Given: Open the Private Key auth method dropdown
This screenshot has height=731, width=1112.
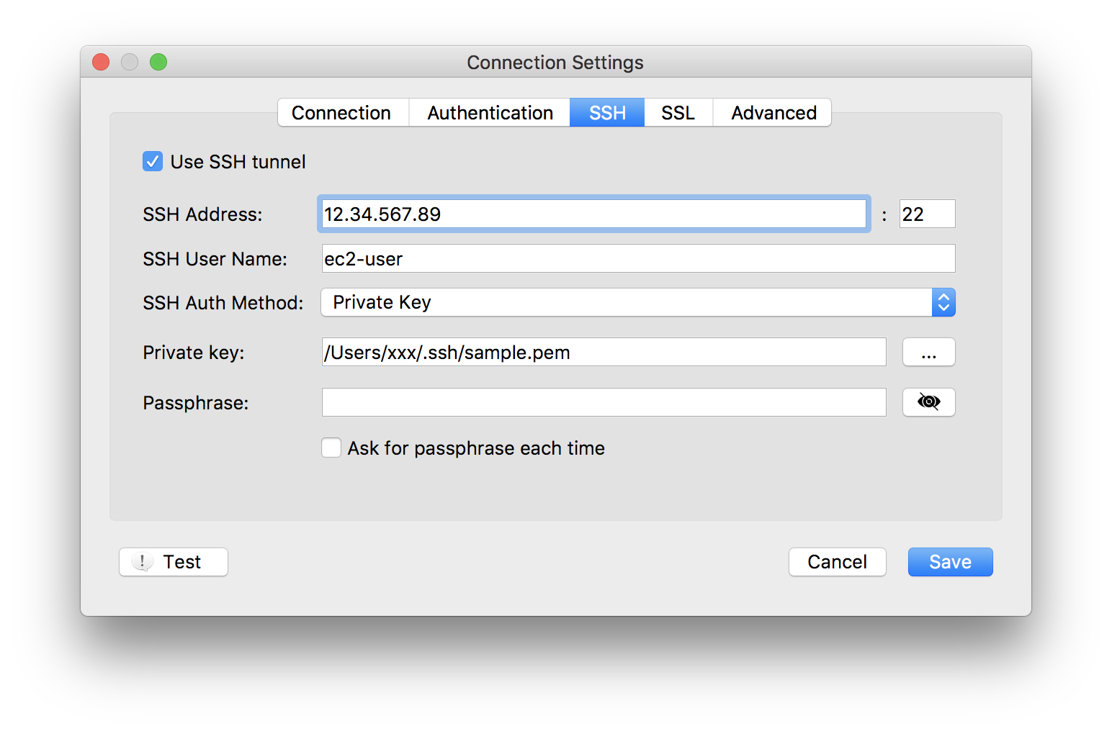Looking at the screenshot, I should (x=627, y=303).
